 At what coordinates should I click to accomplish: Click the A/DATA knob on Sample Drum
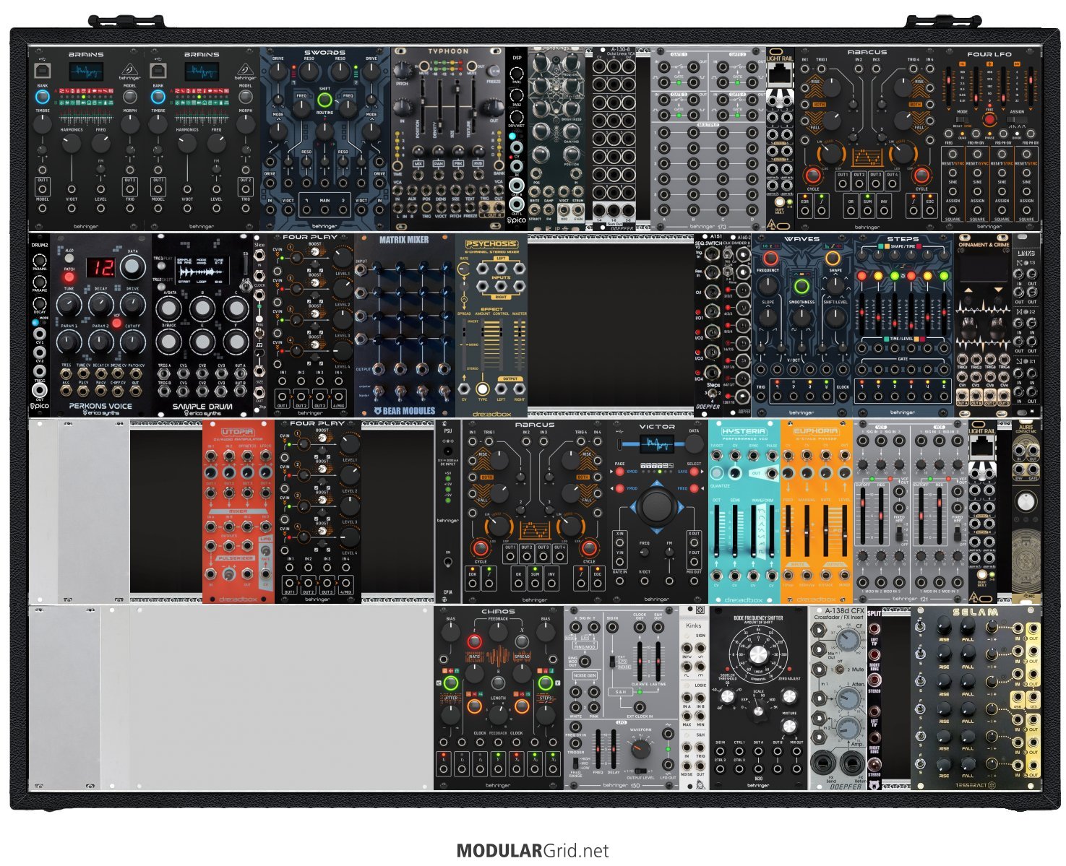tap(168, 309)
